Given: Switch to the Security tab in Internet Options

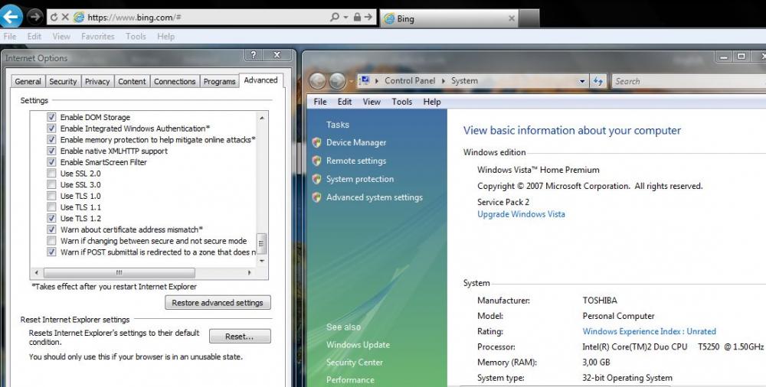Looking at the screenshot, I should [x=63, y=82].
